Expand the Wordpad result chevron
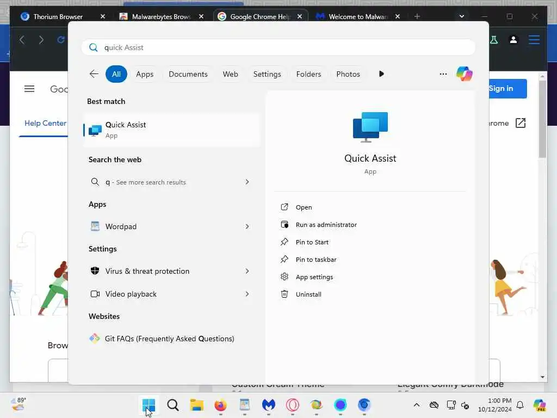This screenshot has height=418, width=557. coord(247,226)
